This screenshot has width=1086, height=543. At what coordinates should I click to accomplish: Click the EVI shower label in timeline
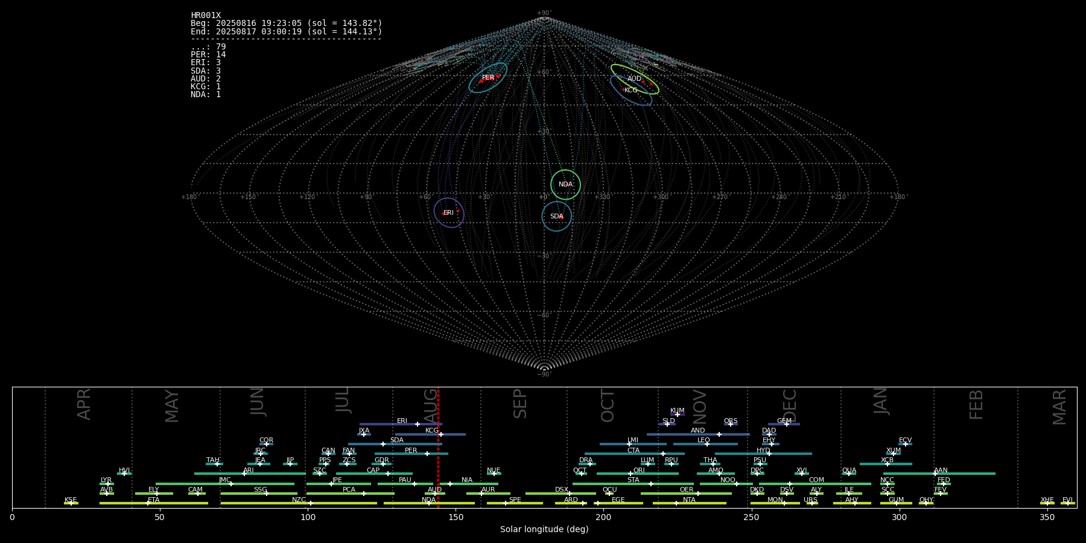[1067, 500]
